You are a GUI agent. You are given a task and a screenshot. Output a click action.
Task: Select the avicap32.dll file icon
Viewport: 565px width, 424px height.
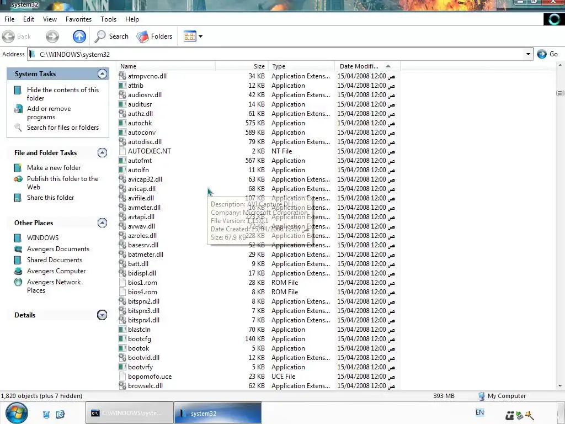point(122,179)
